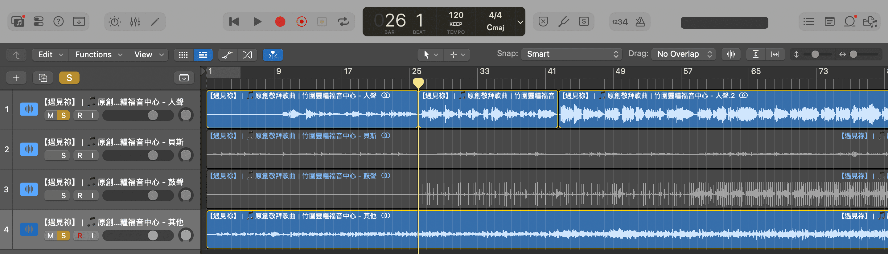This screenshot has height=254, width=888.
Task: Open the Mixer
Action: pos(135,22)
